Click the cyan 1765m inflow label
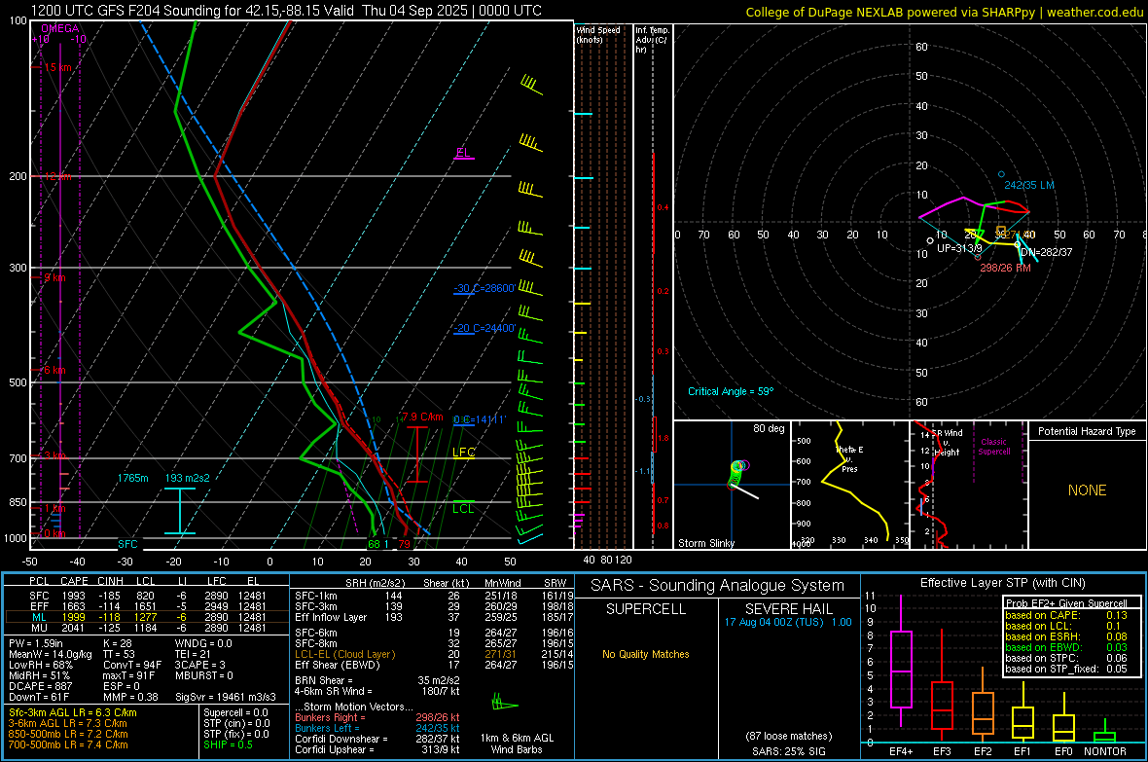The height and width of the screenshot is (762, 1148). pyautogui.click(x=132, y=478)
